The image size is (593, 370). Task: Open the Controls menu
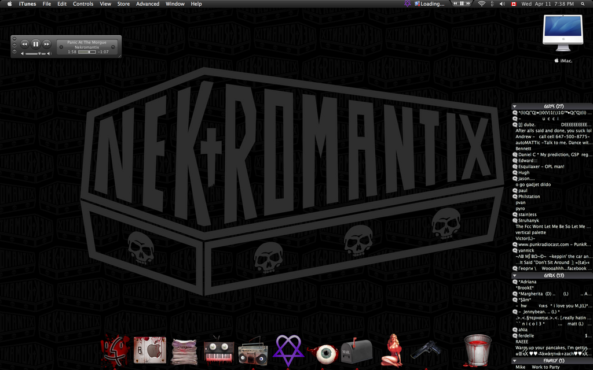(x=83, y=4)
